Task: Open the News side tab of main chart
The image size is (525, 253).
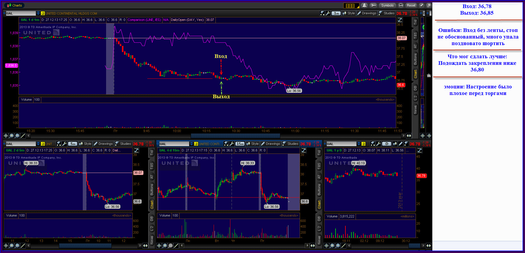Action: pyautogui.click(x=415, y=109)
